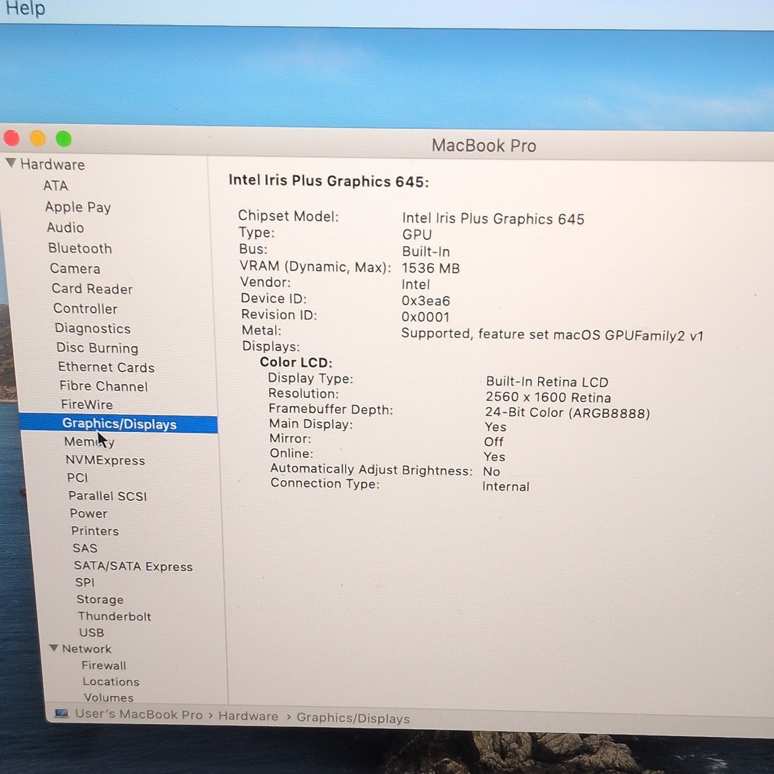This screenshot has width=774, height=774.
Task: Open USB hardware information
Action: 92,632
